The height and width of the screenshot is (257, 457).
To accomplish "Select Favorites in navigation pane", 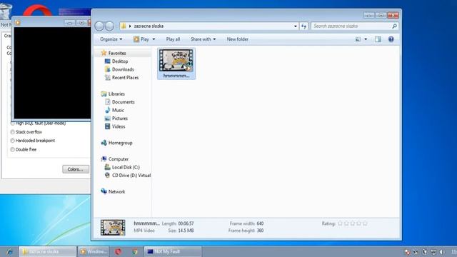I will 117,53.
